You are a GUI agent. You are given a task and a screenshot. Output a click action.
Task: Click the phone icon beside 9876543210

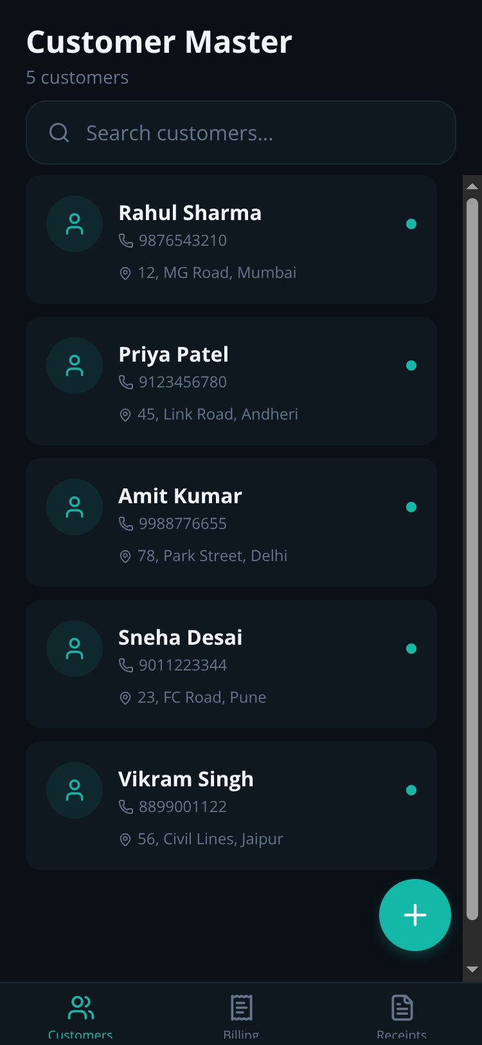(126, 241)
